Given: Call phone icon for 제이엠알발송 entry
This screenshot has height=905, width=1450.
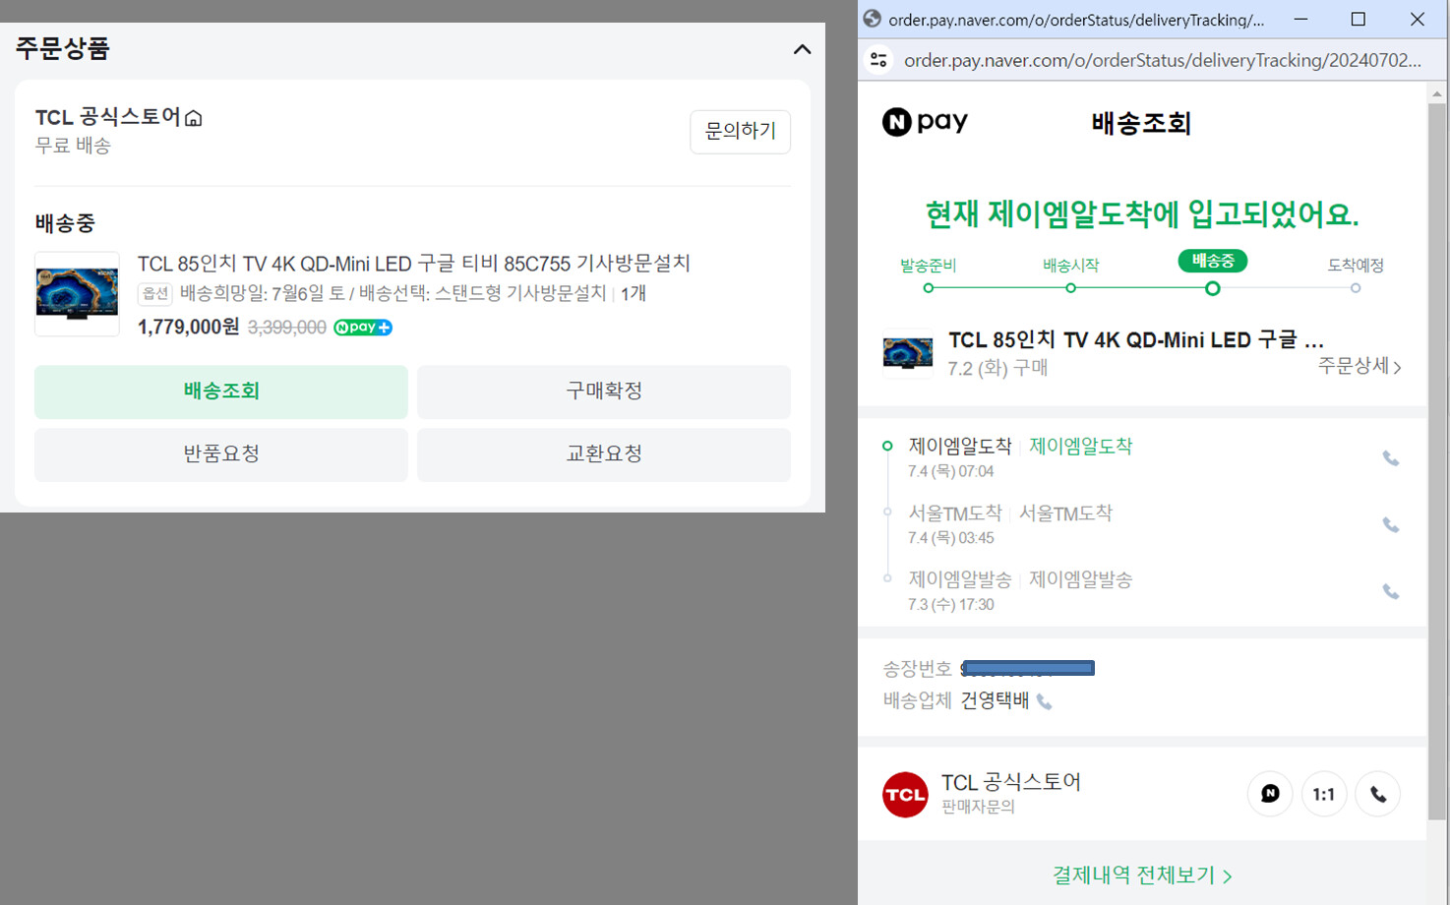Looking at the screenshot, I should point(1391,592).
